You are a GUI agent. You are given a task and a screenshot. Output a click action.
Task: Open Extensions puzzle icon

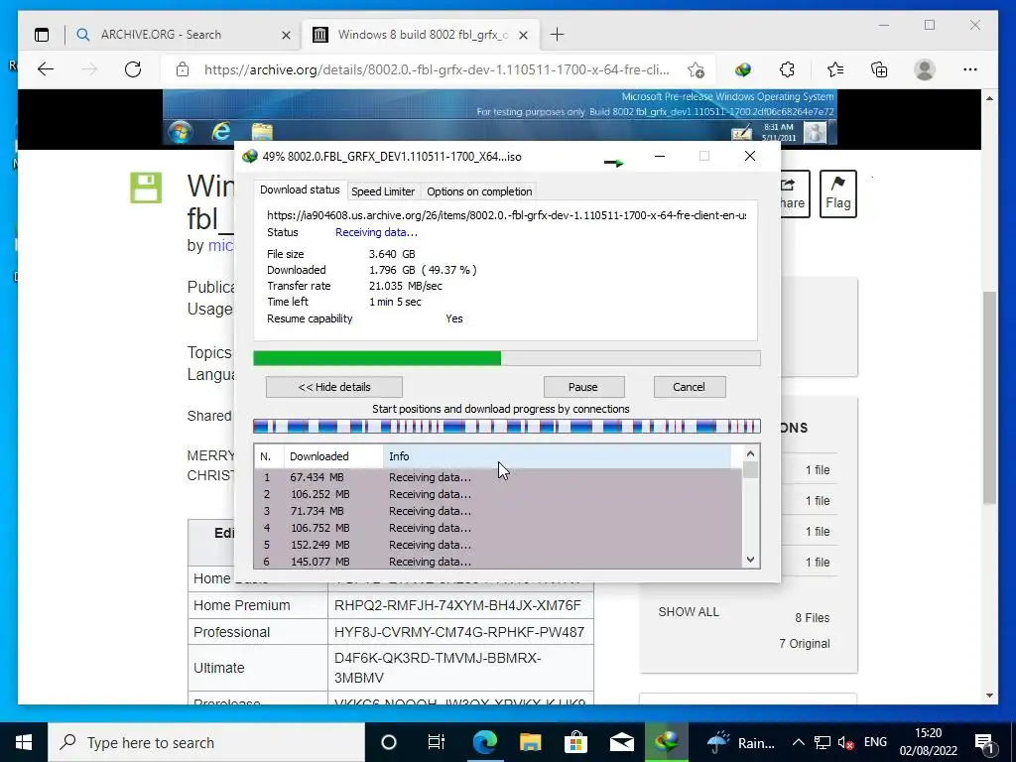coord(787,69)
